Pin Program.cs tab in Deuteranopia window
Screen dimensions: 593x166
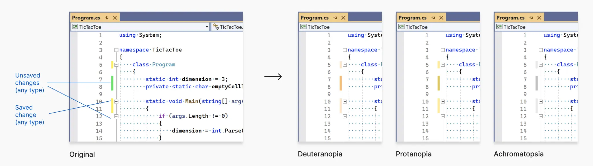tap(335, 18)
